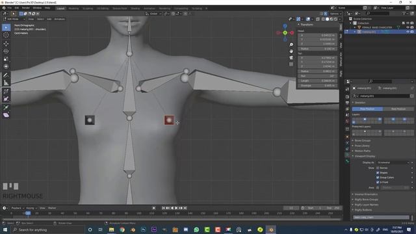
Task: Open the Output properties tab
Action: click(347, 103)
